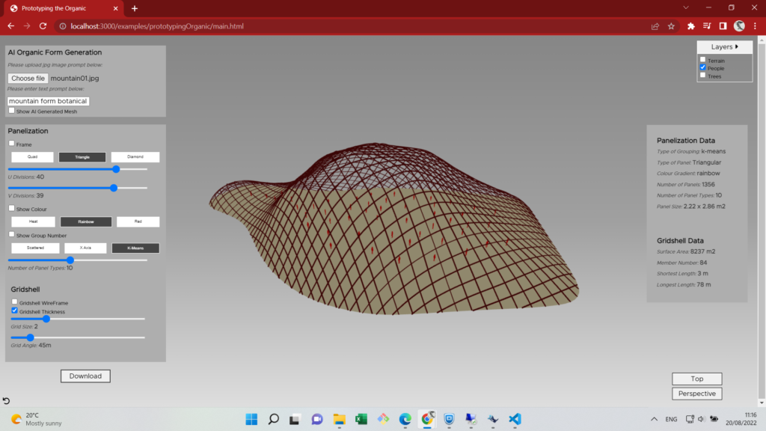The image size is (766, 431).
Task: Click the U Divisions slider handle
Action: point(116,169)
